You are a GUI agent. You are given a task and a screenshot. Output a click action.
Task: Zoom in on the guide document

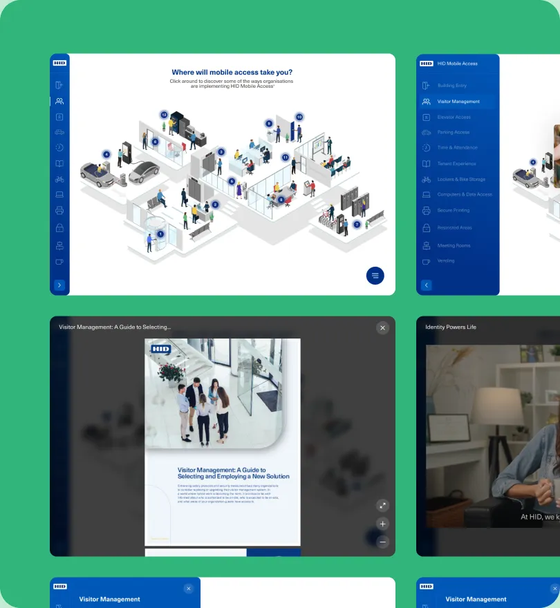click(382, 524)
